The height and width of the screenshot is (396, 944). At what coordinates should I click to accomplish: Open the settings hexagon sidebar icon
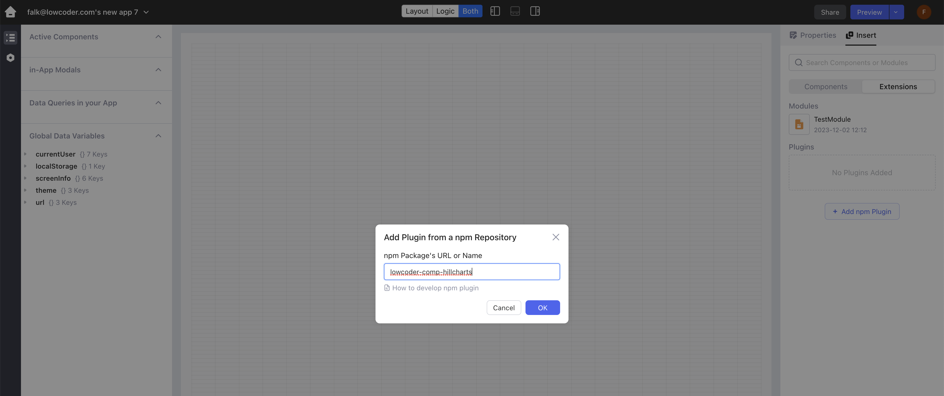click(x=10, y=58)
